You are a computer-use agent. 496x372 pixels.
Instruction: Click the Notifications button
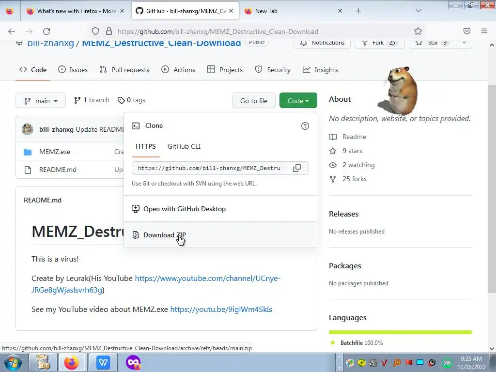pos(322,43)
